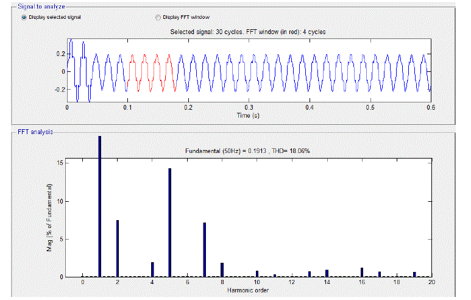Click the 'Harmonic order' axis label
The image size is (471, 300).
[249, 290]
